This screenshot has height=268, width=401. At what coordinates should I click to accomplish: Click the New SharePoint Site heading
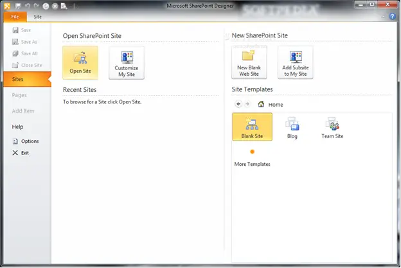(260, 35)
